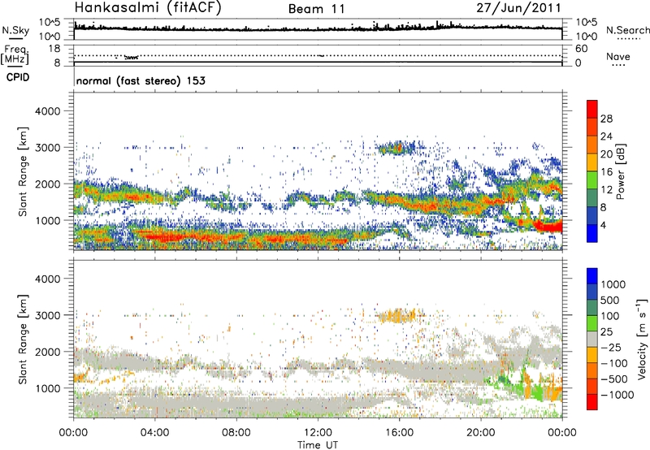Image resolution: width=650 pixels, height=450 pixels.
Task: Click the Nave legend label
Action: (618, 56)
